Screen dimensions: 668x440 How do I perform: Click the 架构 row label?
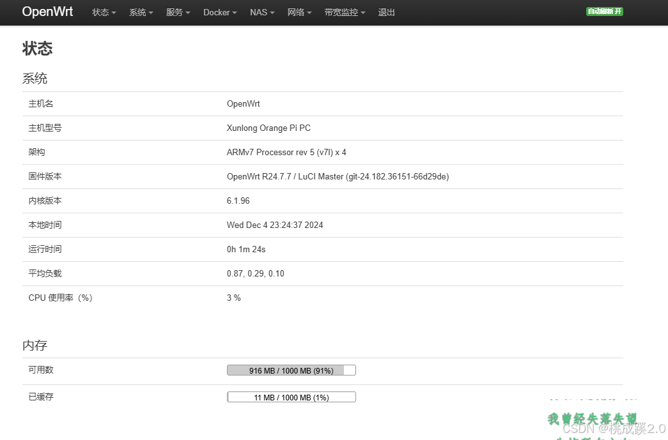coord(36,153)
